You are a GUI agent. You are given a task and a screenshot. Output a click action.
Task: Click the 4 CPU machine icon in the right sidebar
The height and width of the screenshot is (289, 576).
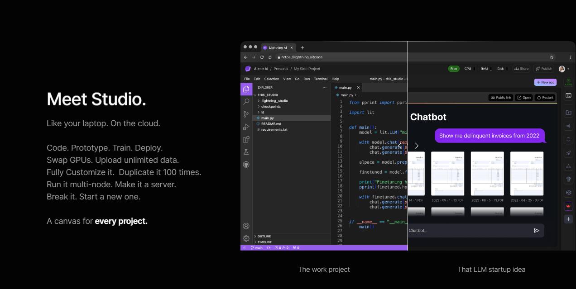click(568, 82)
